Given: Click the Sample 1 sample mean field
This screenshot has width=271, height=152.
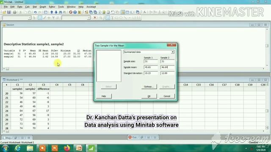Looking at the screenshot, I should pos(151,67).
